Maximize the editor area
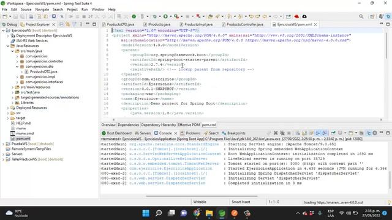The width and height of the screenshot is (392, 220). [x=388, y=24]
